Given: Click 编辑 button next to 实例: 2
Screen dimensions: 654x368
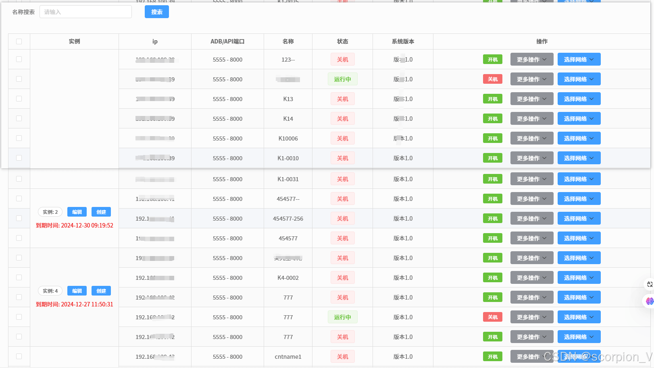Looking at the screenshot, I should (77, 212).
